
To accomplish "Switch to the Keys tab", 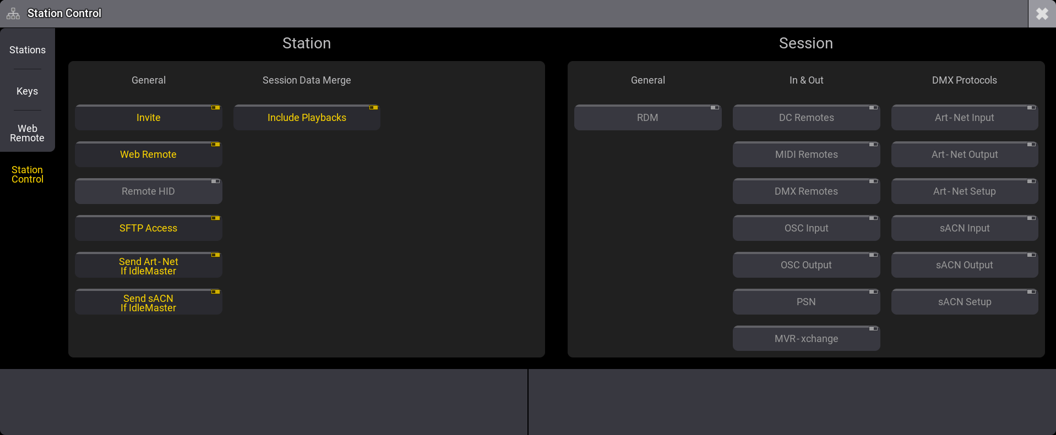I will [x=28, y=91].
